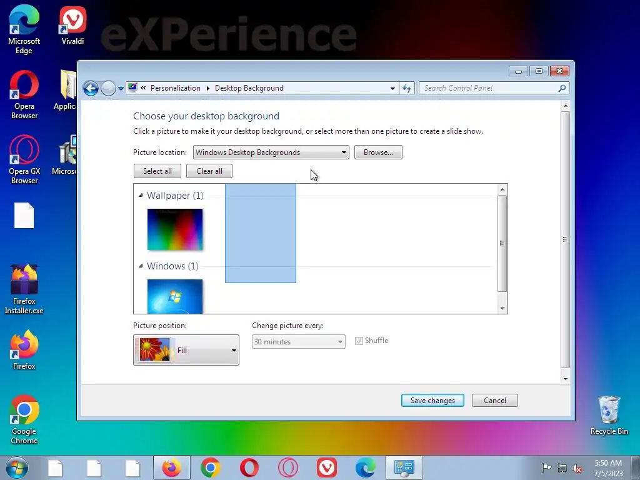This screenshot has height=480, width=640.
Task: Click the search magnifier icon
Action: [562, 88]
